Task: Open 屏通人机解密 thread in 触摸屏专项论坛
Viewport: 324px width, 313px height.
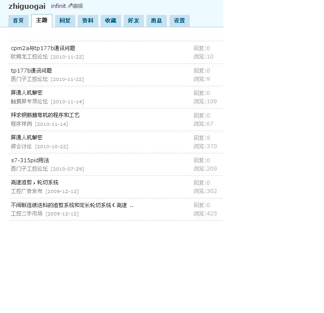Action: 27,93
